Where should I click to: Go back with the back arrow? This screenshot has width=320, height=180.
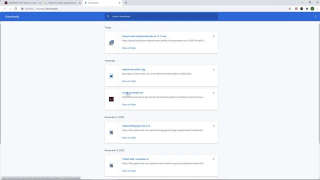click(5, 9)
